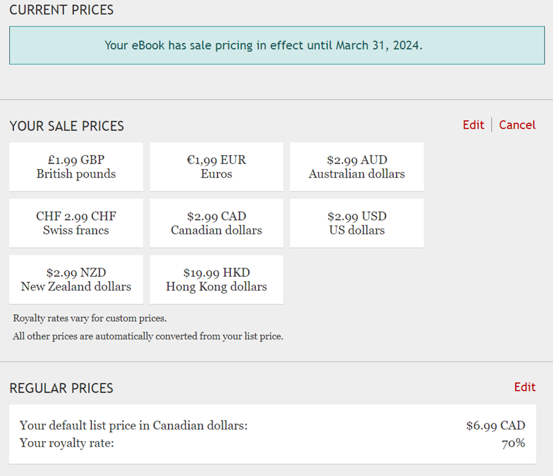The image size is (553, 476).
Task: Click the automatically converted prices note
Action: pos(148,336)
